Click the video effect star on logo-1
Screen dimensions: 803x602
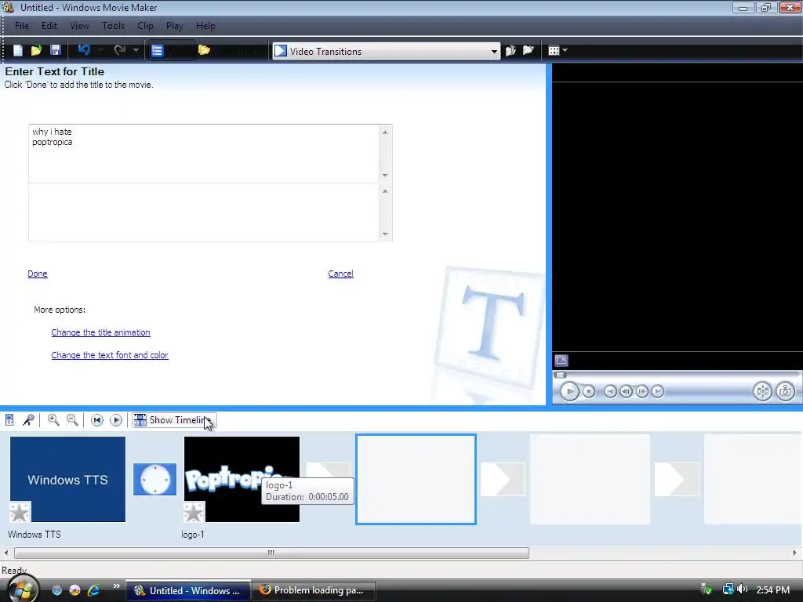pos(194,513)
